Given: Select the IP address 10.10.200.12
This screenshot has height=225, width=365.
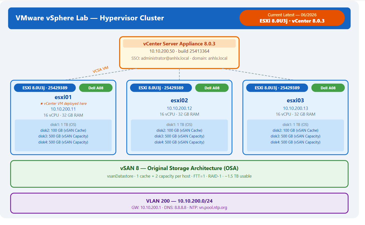Looking at the screenshot, I should point(179,108).
